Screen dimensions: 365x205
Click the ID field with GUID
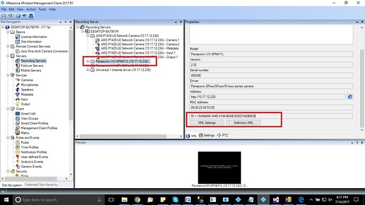[x=271, y=116]
